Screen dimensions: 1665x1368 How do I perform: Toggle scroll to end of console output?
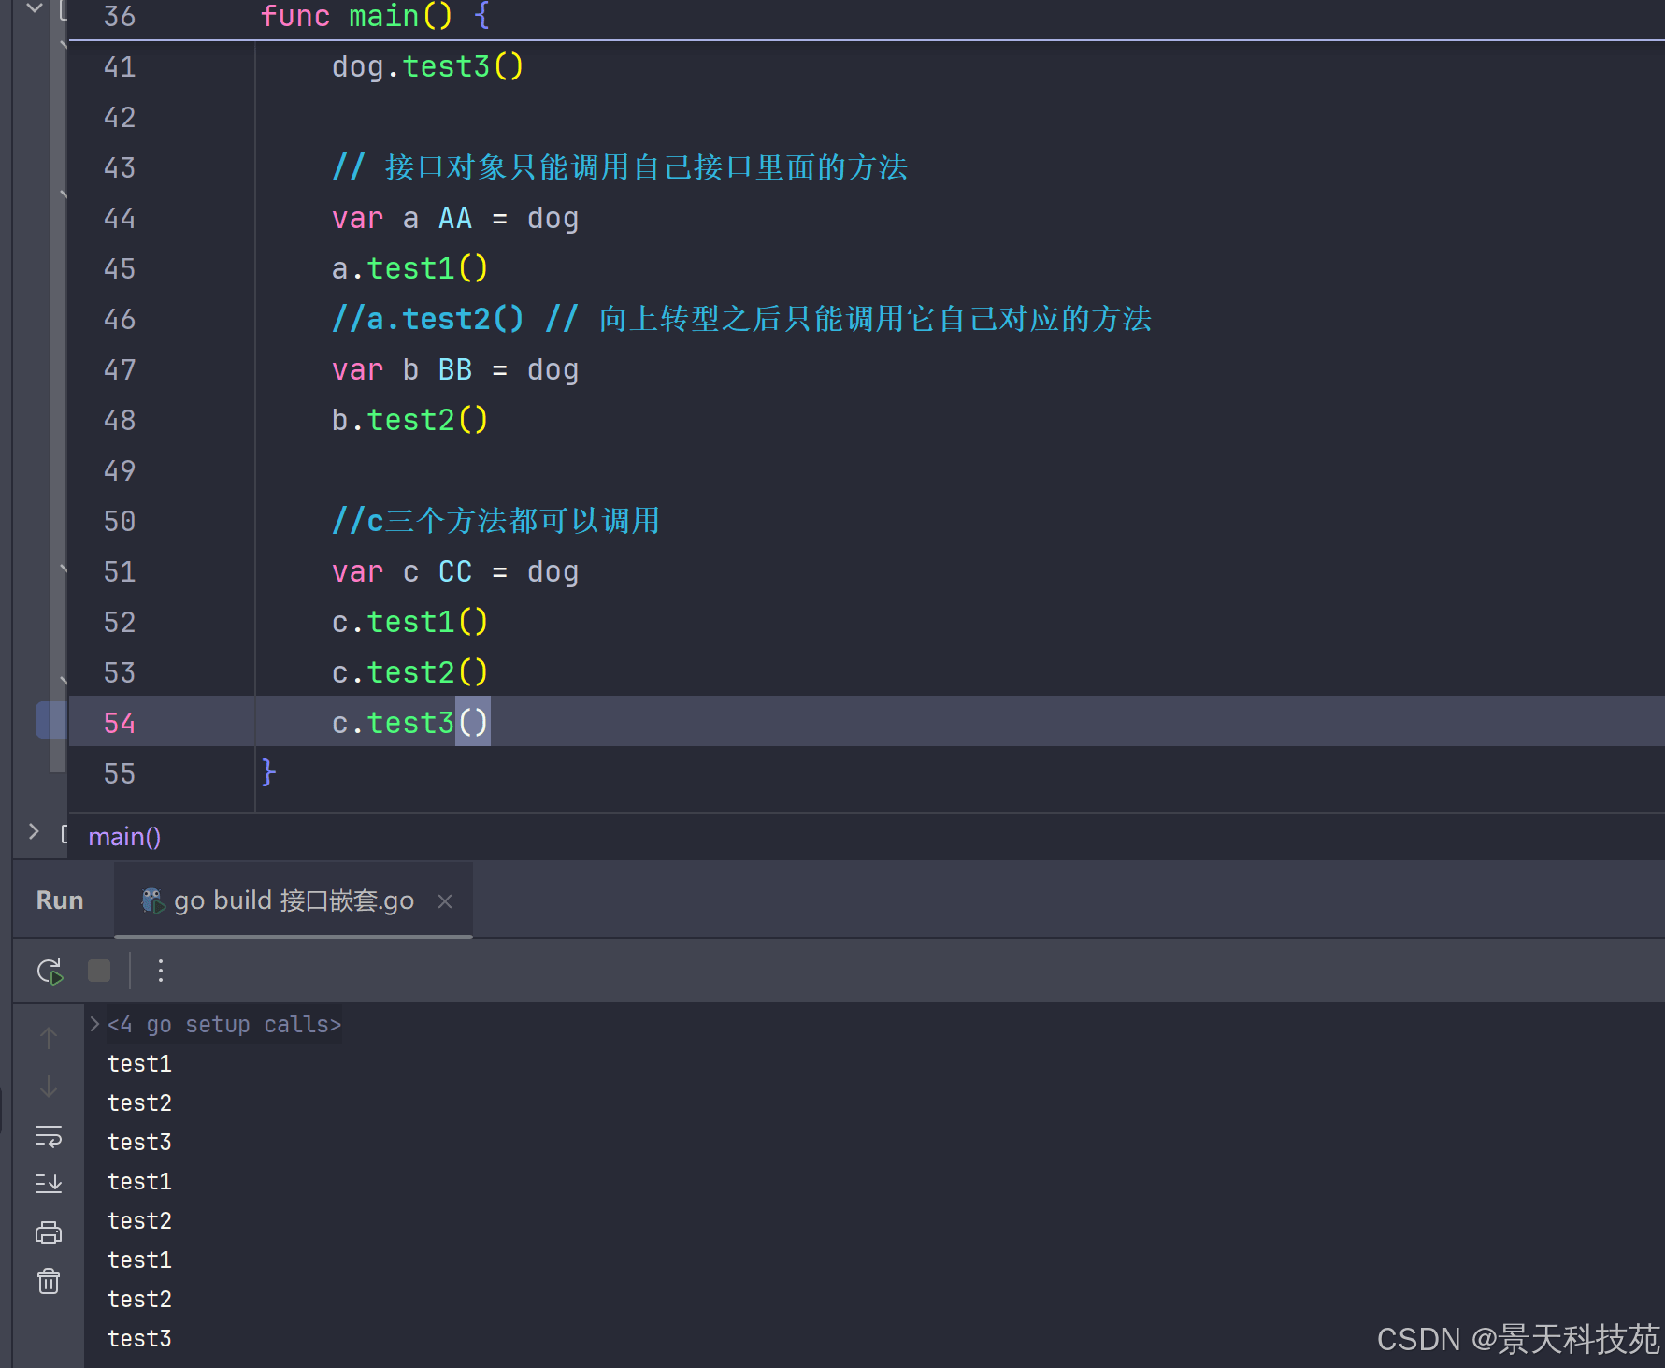pyautogui.click(x=49, y=1184)
